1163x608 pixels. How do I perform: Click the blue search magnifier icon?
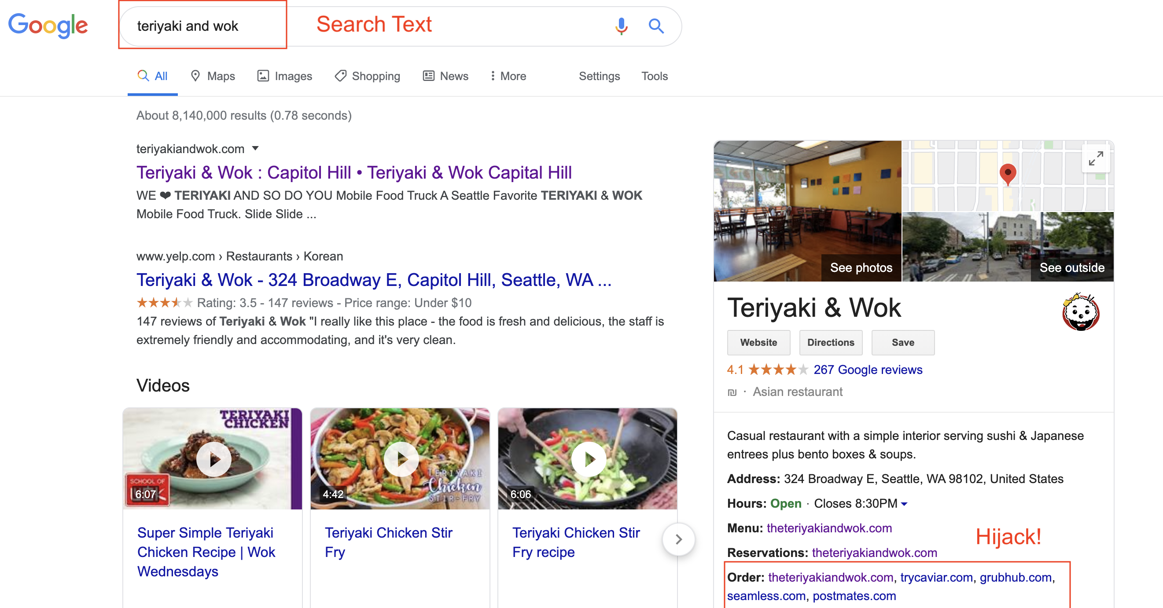click(656, 26)
